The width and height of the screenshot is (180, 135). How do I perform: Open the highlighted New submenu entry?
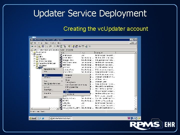pyautogui.click(x=52, y=75)
